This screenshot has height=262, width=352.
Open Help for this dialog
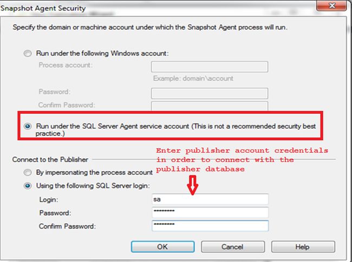click(x=302, y=246)
